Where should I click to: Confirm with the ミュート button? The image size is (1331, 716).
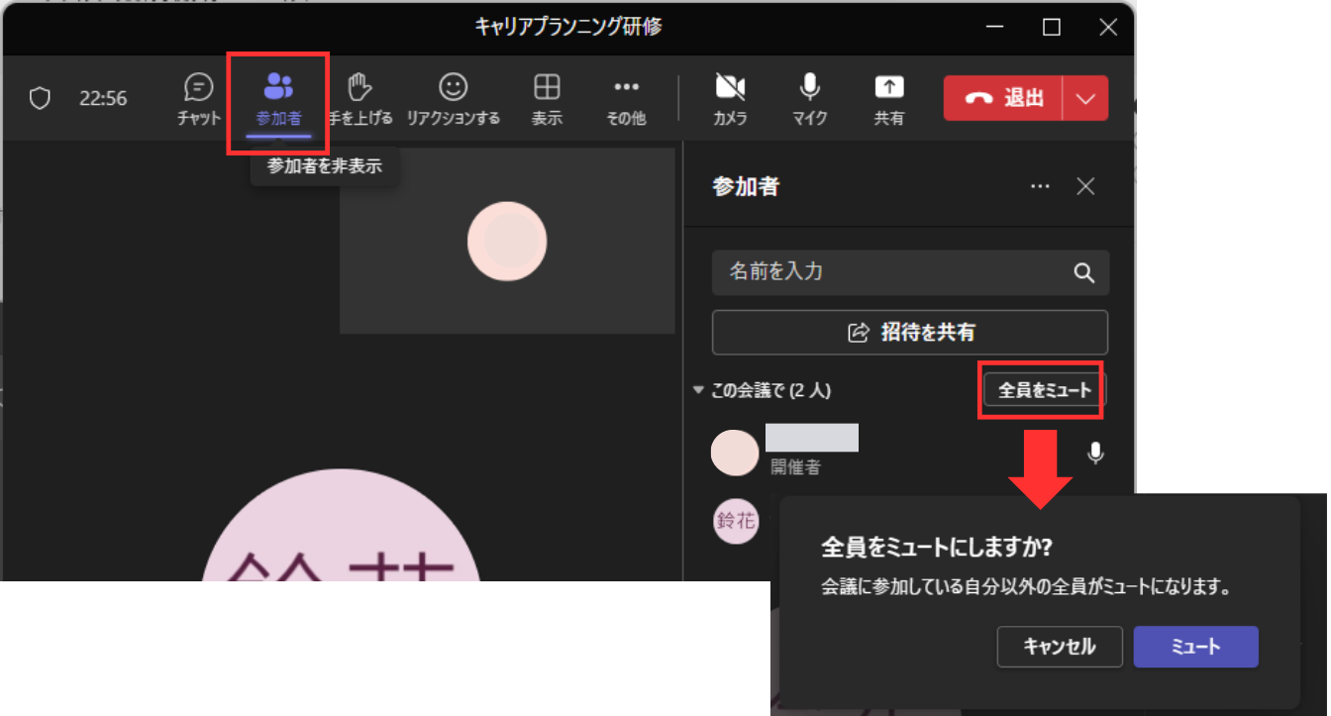click(x=1195, y=647)
